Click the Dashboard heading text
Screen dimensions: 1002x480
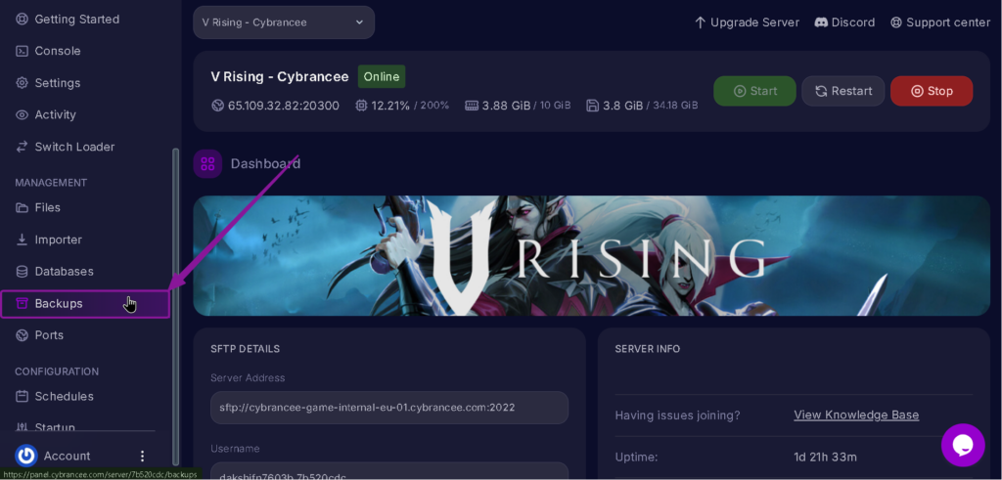265,163
